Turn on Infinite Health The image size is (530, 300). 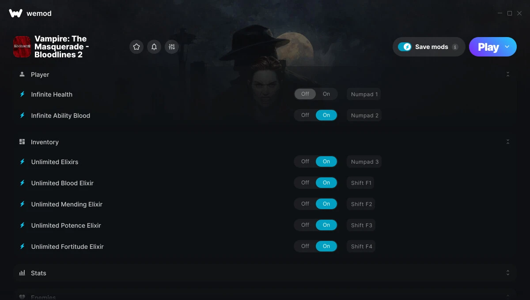click(326, 94)
